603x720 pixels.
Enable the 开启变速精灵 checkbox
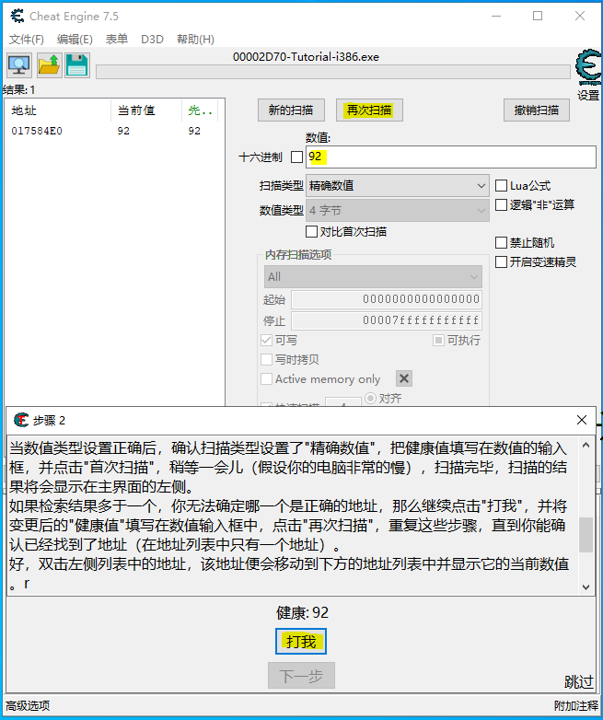click(x=501, y=261)
